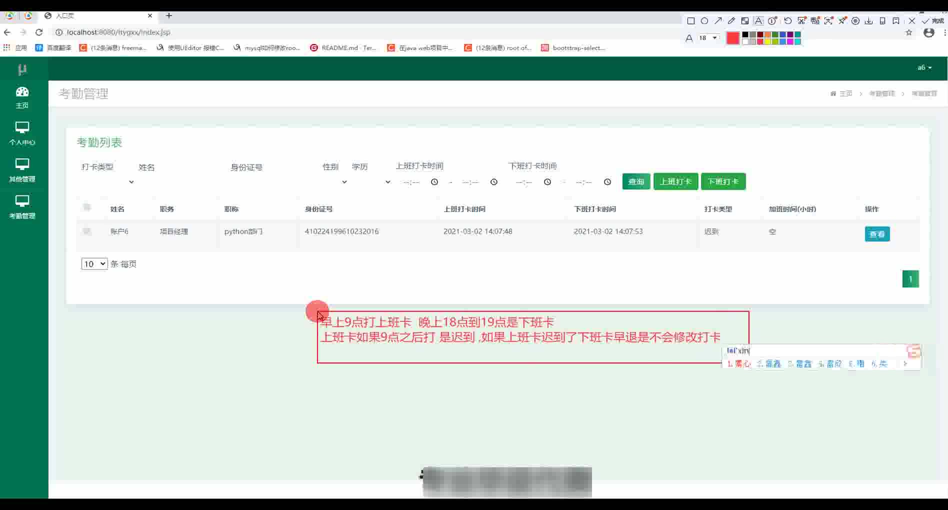Open 个人中心 in sidebar
Viewport: 948px width, 510px height.
(22, 134)
